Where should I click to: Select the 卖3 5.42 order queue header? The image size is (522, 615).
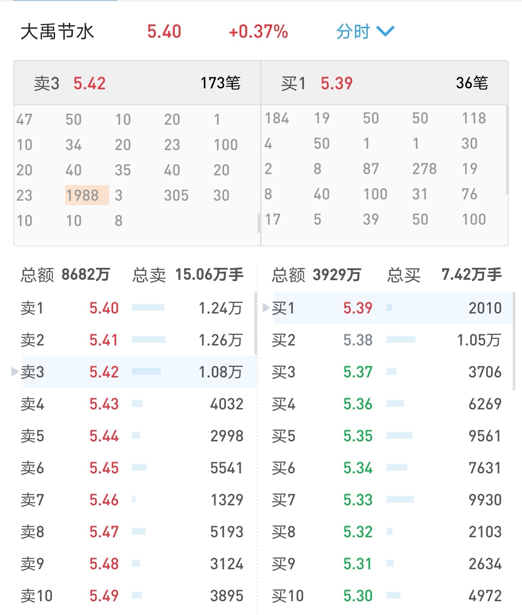137,83
